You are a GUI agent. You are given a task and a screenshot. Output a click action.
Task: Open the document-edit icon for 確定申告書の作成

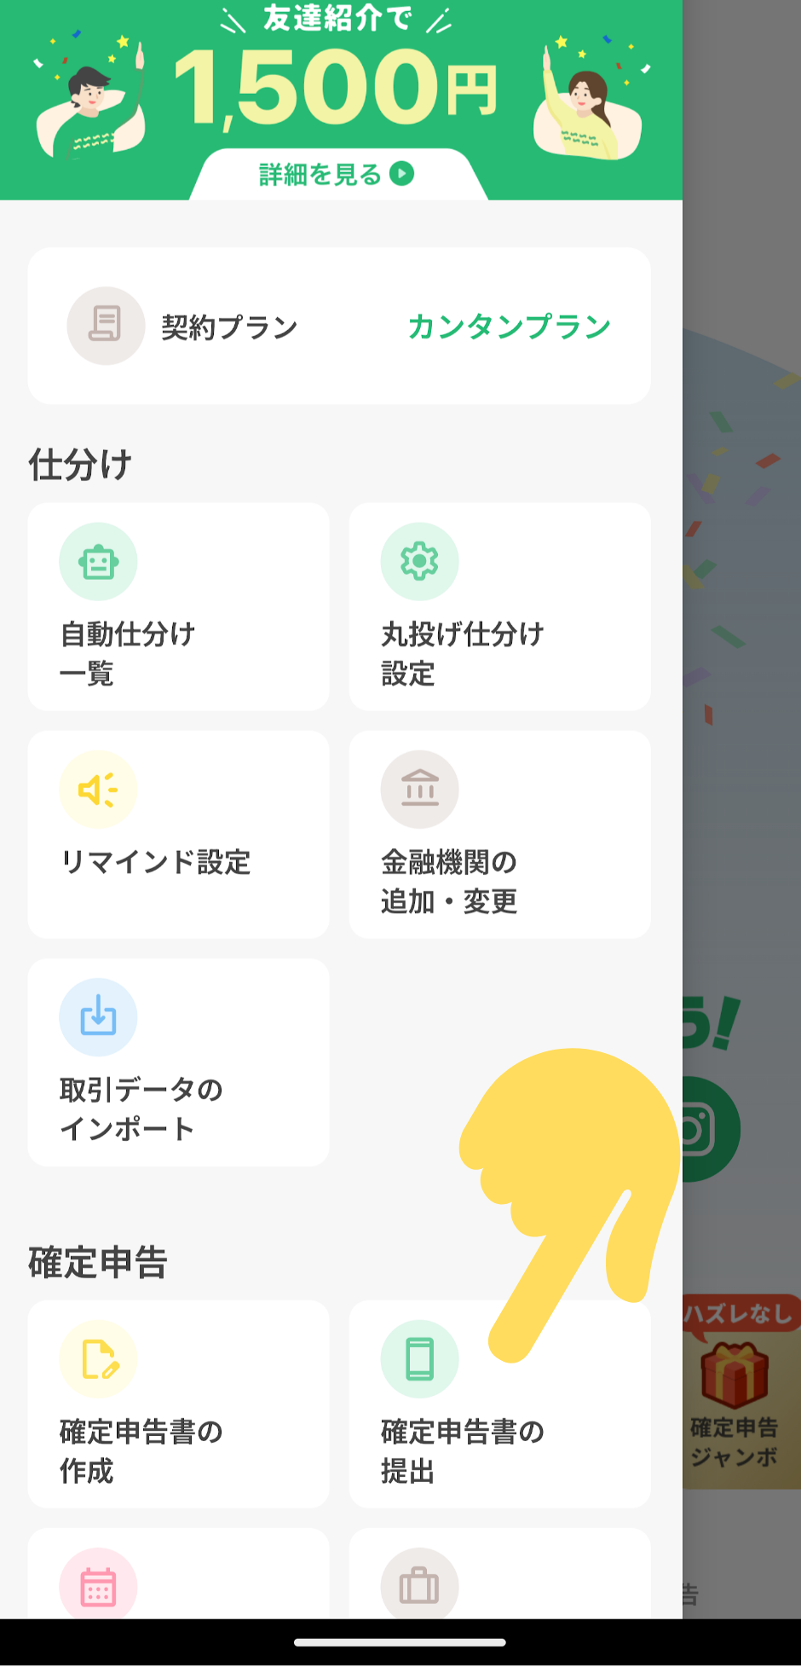[x=98, y=1359]
